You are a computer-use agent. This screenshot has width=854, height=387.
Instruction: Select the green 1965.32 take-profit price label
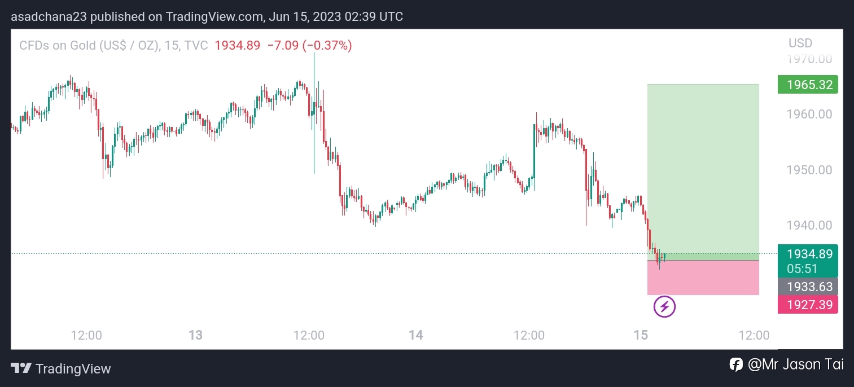[x=808, y=85]
